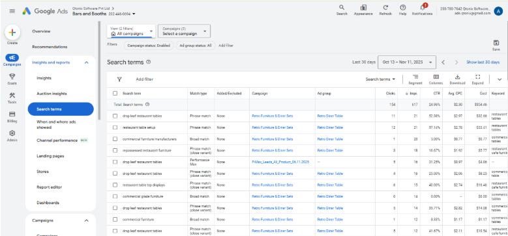Check restaurant table top displays checkbox
This screenshot has width=508, height=236.
(x=115, y=185)
